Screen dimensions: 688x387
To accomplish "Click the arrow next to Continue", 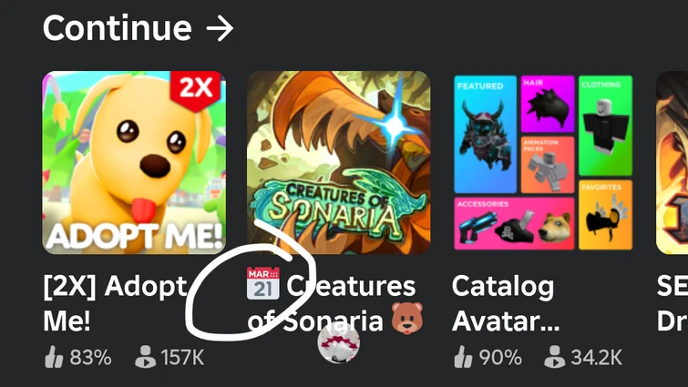I will point(220,29).
